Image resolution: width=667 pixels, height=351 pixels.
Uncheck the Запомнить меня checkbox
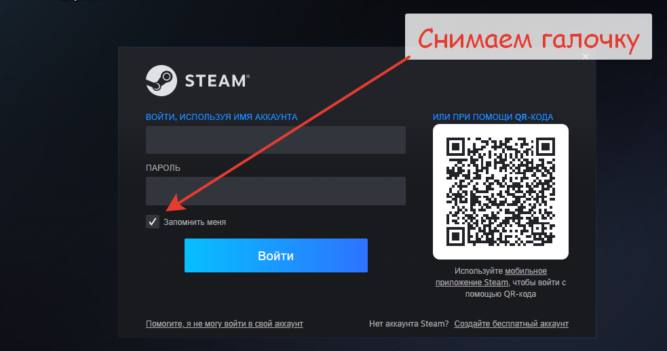click(x=153, y=222)
